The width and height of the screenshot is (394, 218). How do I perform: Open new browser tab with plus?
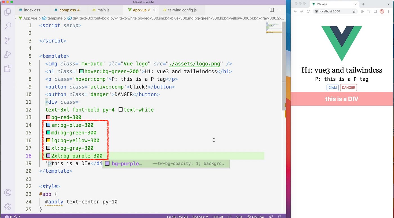click(x=363, y=4)
